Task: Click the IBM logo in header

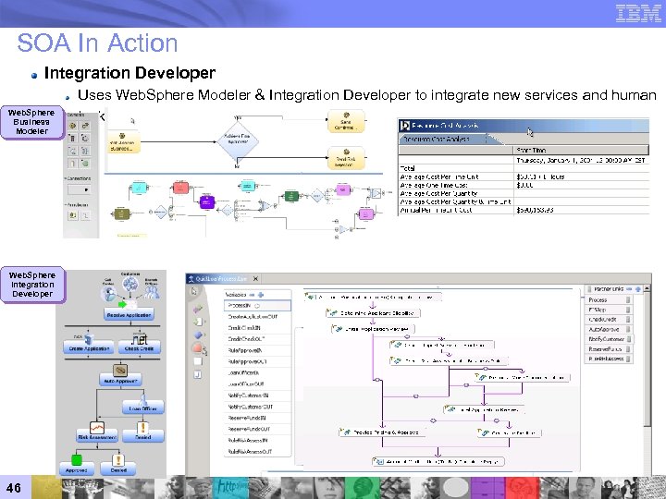Action: coord(638,13)
